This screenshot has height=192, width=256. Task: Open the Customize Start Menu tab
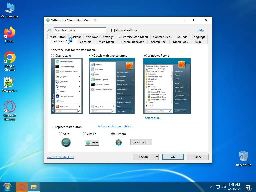tap(133, 37)
